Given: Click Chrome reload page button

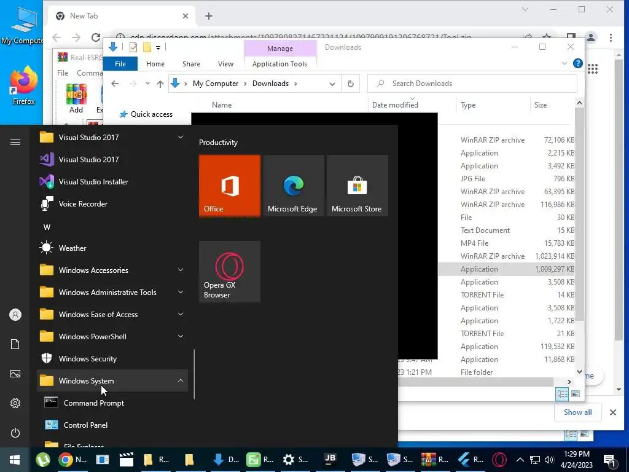Looking at the screenshot, I should (x=95, y=37).
